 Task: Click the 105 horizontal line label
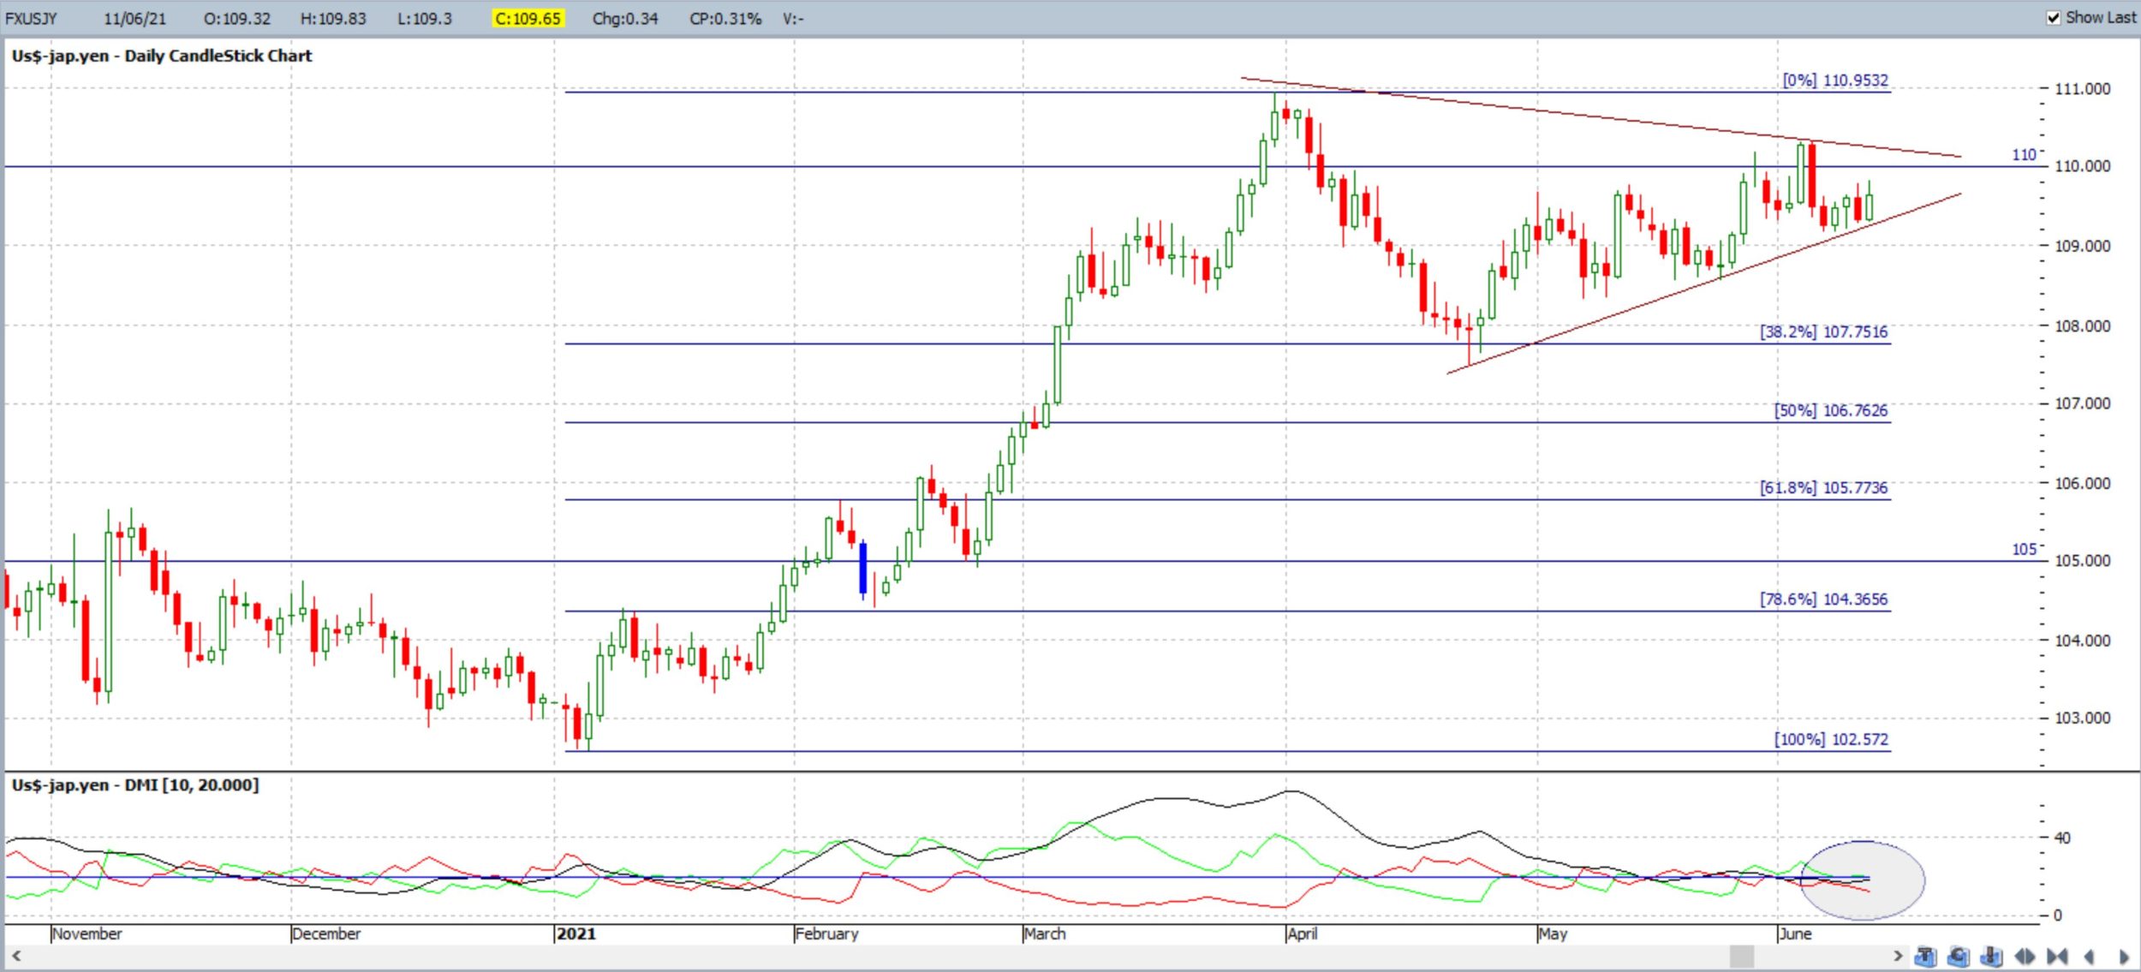(x=2025, y=550)
